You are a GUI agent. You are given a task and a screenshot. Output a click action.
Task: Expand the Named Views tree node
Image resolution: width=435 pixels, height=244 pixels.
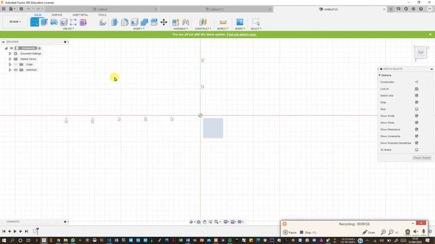[x=10, y=59]
